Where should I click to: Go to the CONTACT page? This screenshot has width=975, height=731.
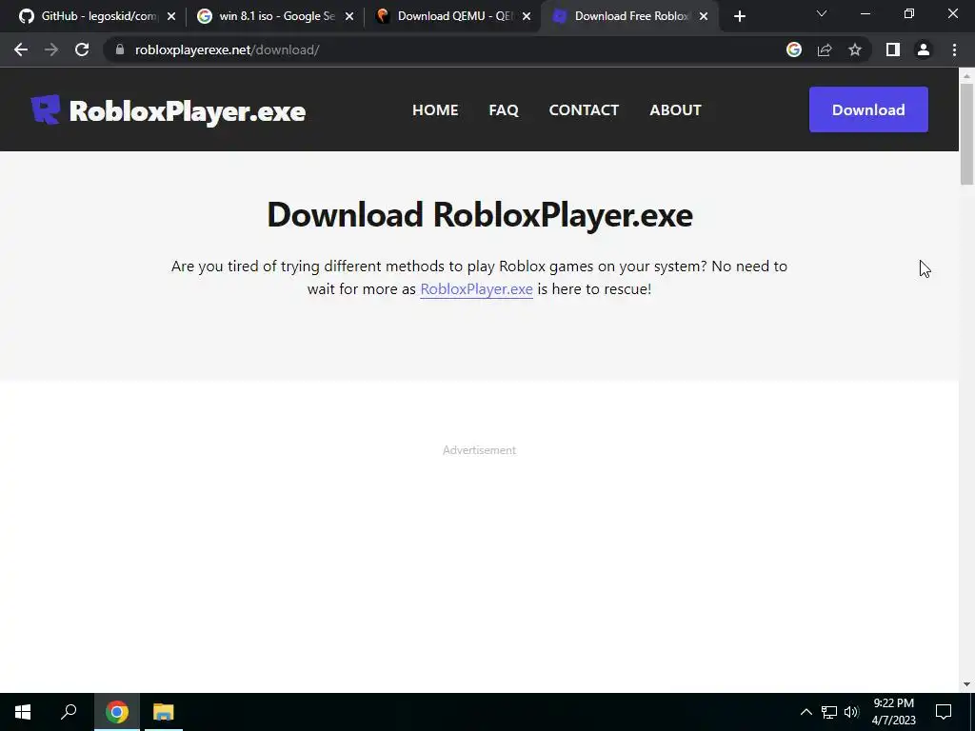tap(584, 110)
